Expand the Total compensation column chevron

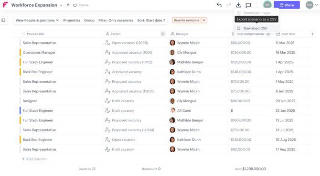tap(268, 34)
